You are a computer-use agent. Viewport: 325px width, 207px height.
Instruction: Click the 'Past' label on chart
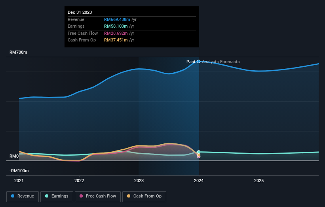point(191,62)
